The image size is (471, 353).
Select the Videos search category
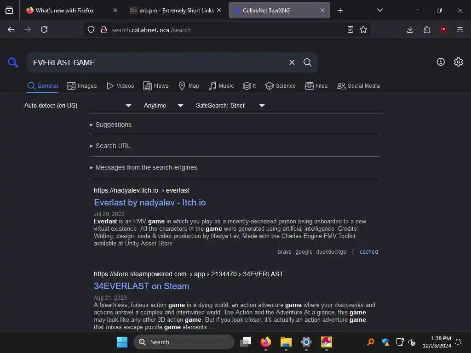[x=120, y=86]
